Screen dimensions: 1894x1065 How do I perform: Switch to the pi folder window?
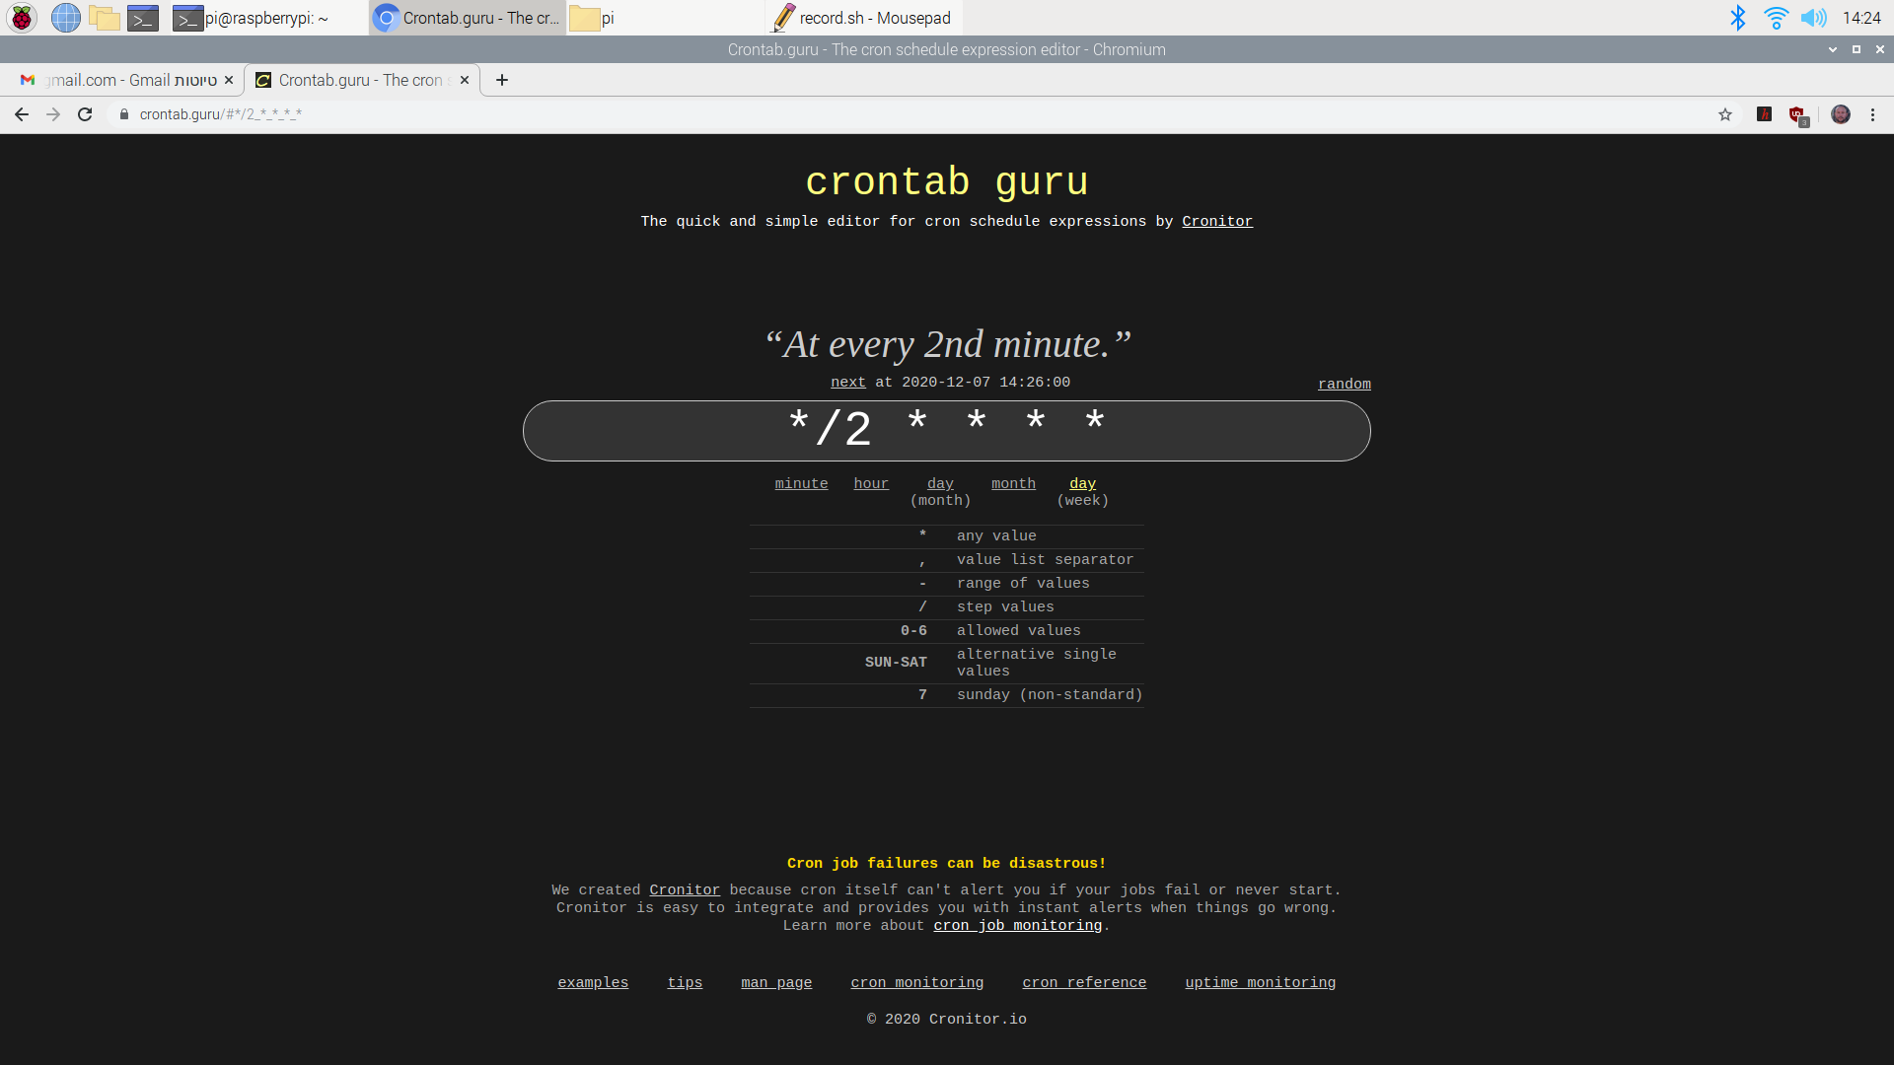665,18
